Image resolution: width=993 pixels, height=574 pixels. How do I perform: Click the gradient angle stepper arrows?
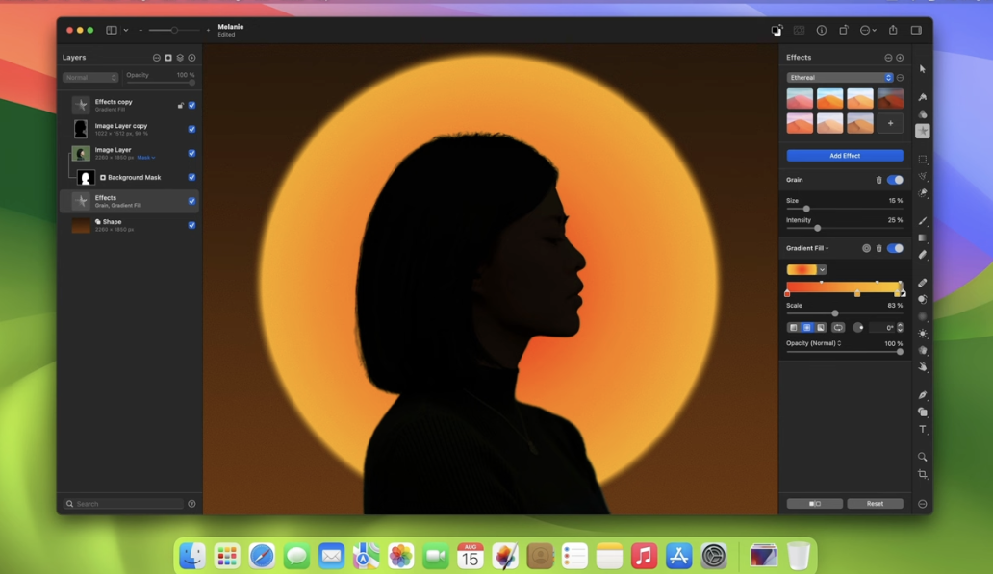tap(900, 328)
